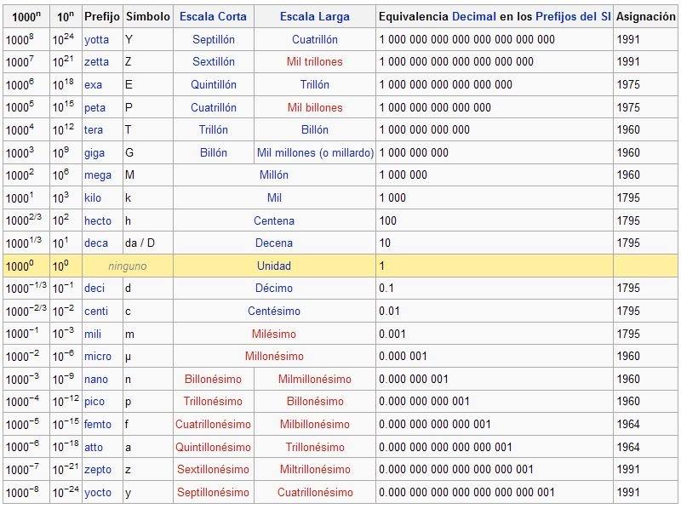Image resolution: width=681 pixels, height=509 pixels.
Task: Open the yocto prefix link
Action: tap(98, 493)
